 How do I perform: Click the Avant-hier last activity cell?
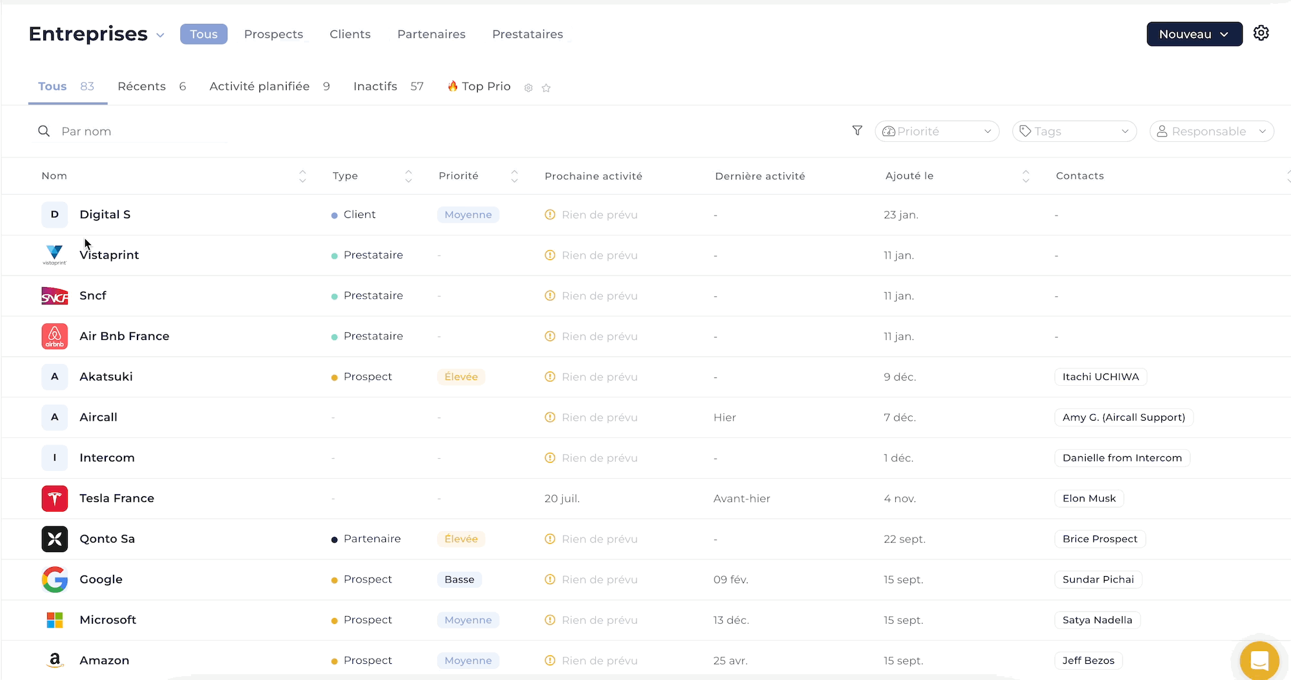tap(742, 498)
